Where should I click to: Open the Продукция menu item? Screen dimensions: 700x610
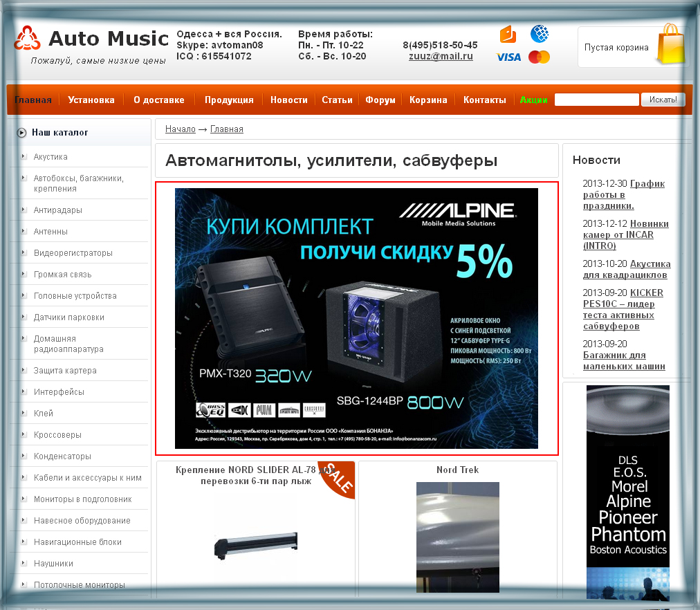tap(229, 100)
